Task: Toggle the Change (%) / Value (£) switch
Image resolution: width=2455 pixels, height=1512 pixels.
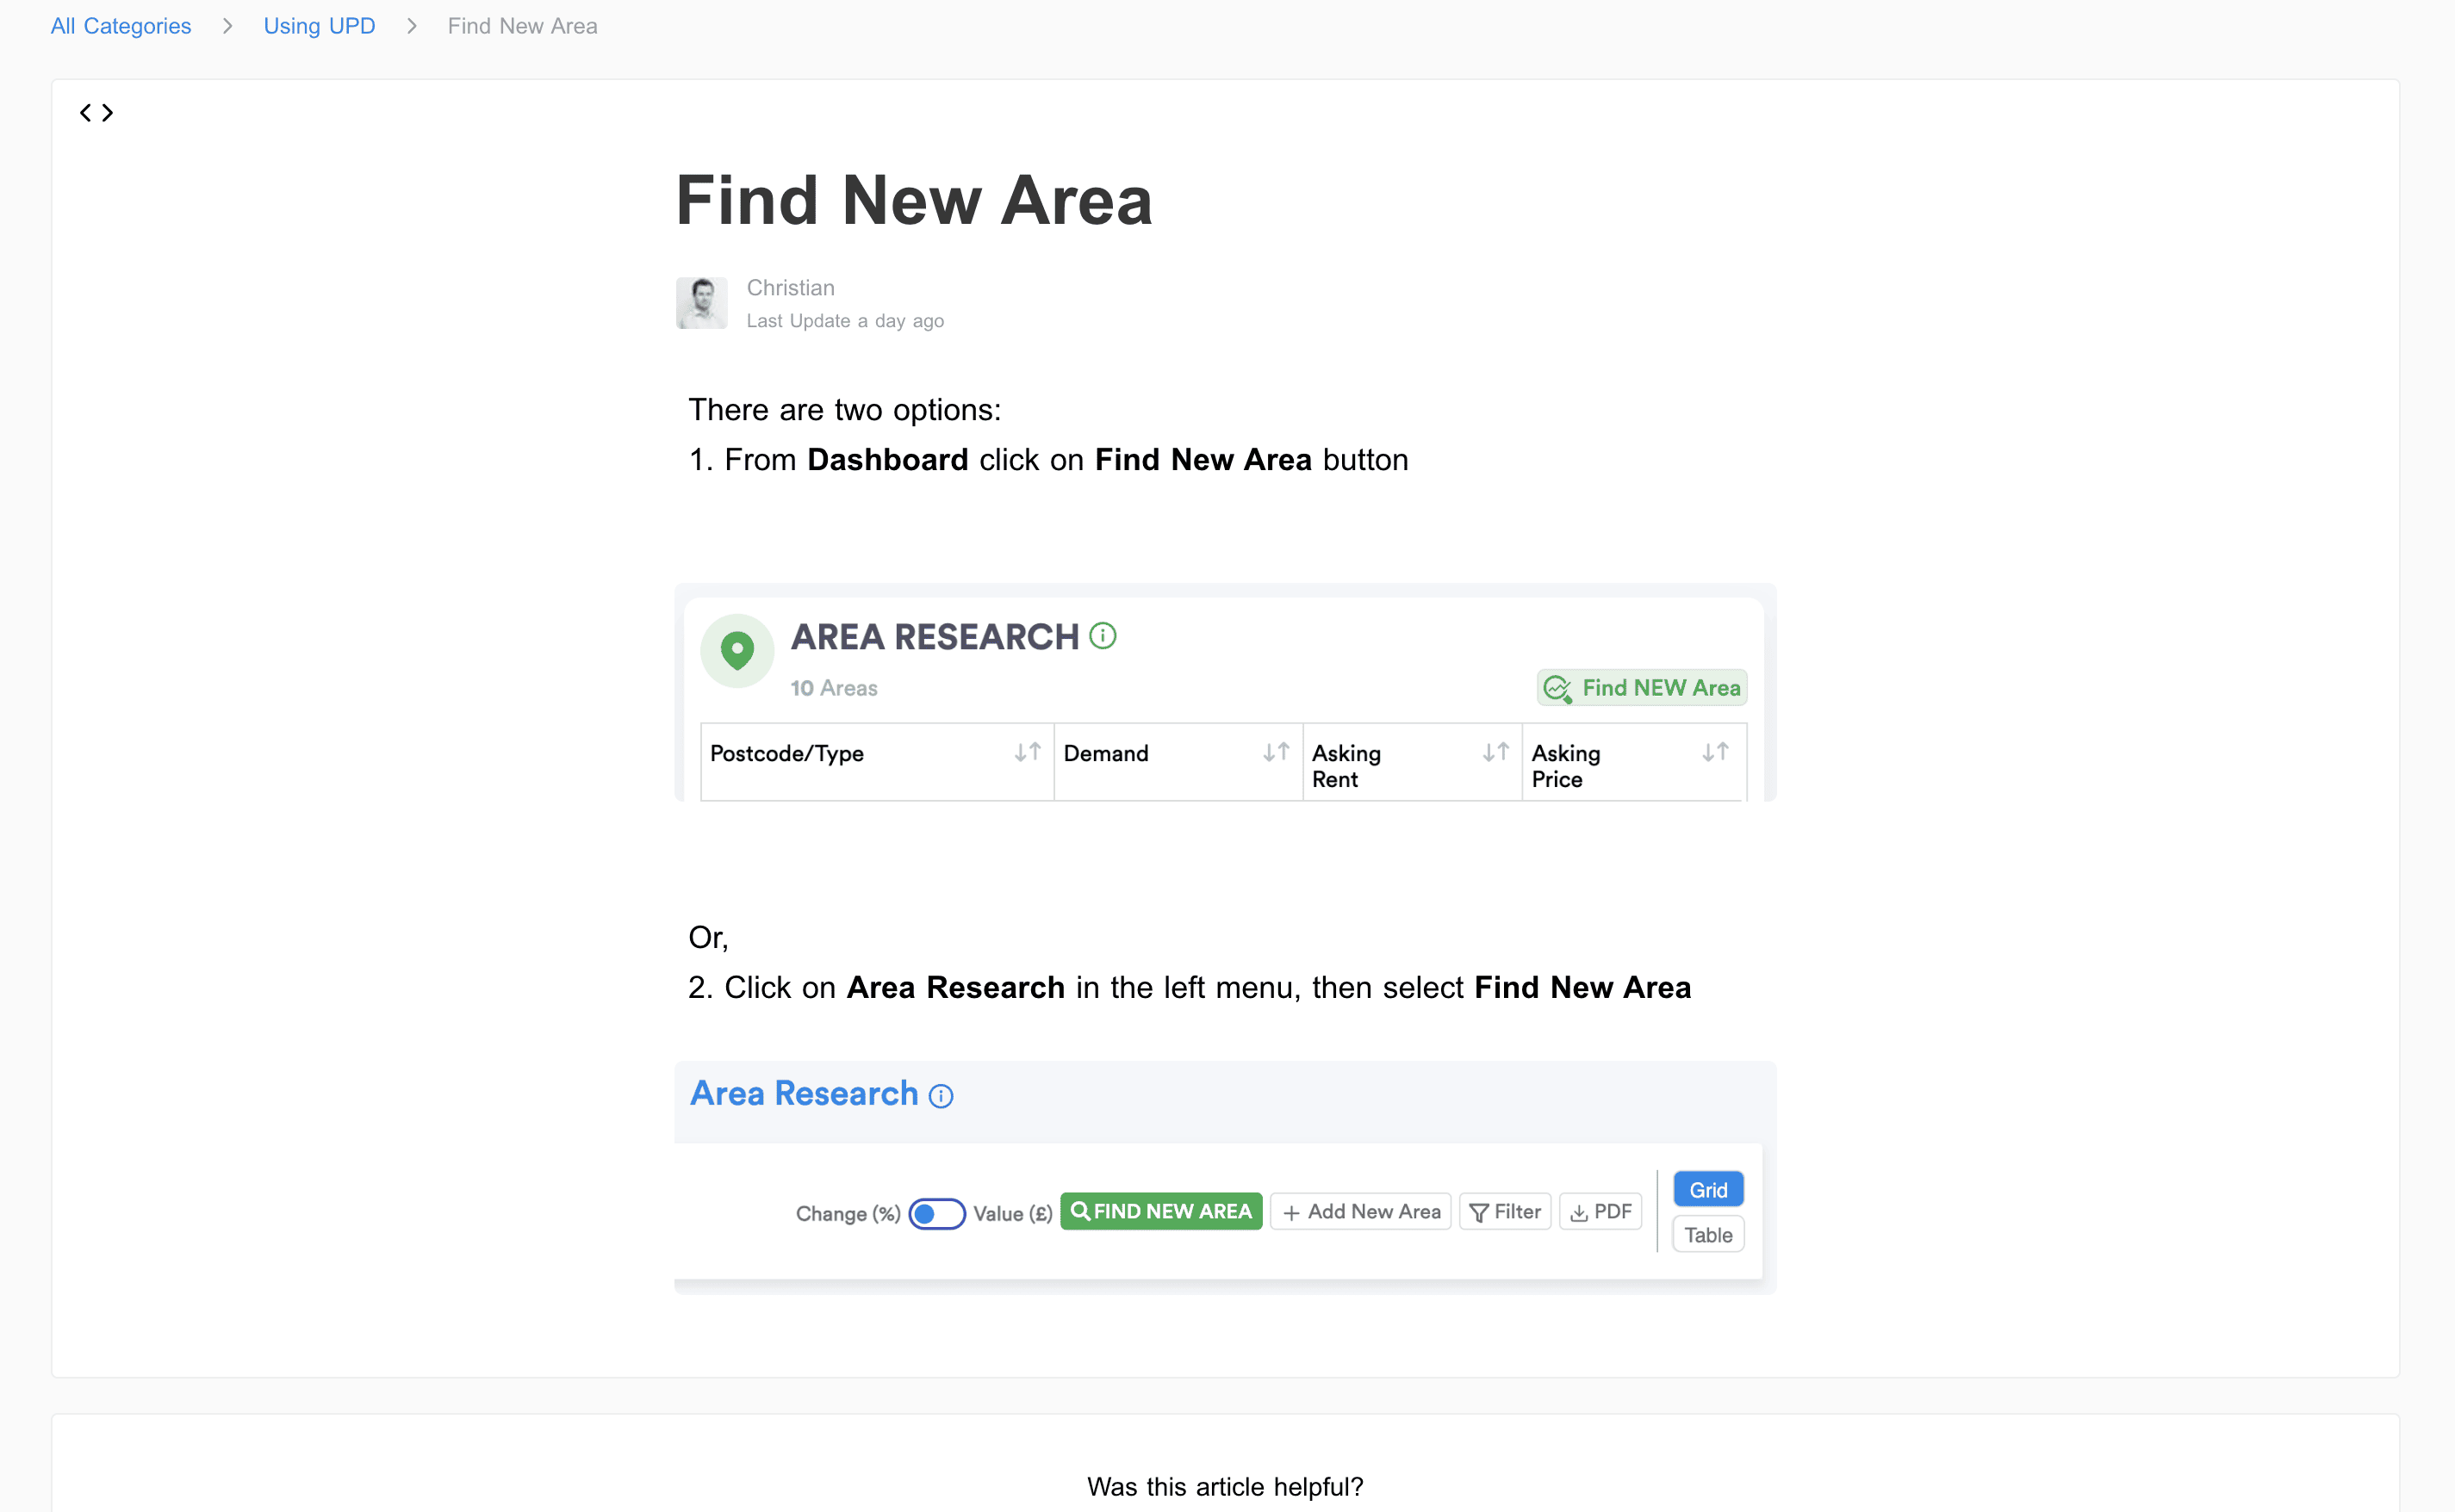Action: point(936,1213)
